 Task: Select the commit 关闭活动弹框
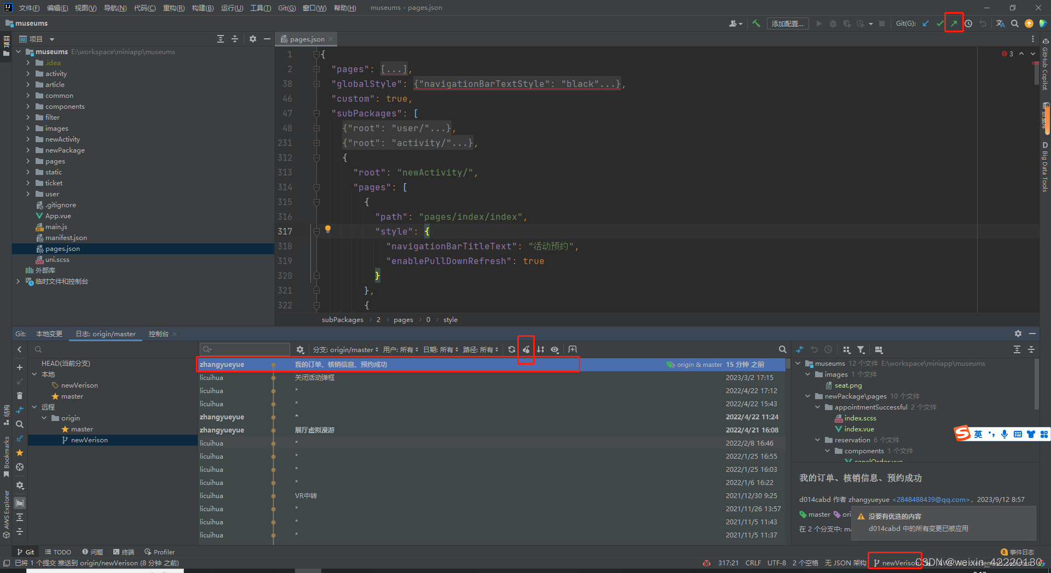click(492, 377)
